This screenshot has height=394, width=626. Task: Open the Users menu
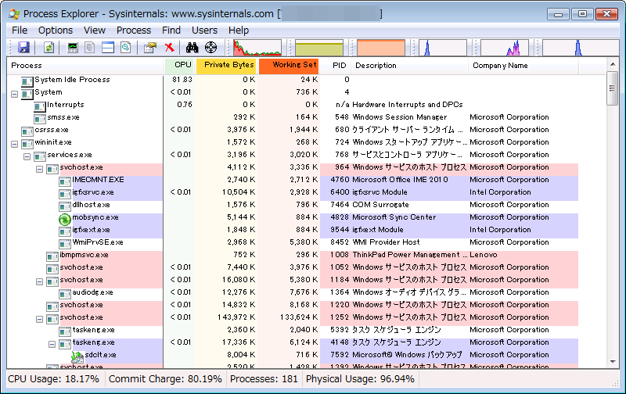(204, 30)
